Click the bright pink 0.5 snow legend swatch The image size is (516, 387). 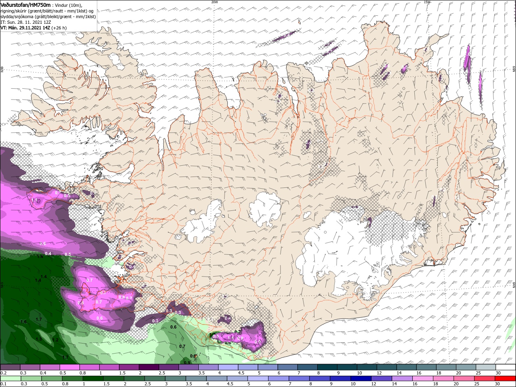coord(69,367)
